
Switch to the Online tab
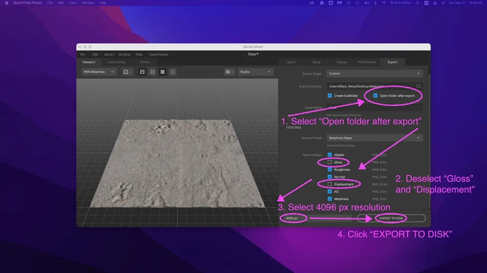click(x=145, y=62)
